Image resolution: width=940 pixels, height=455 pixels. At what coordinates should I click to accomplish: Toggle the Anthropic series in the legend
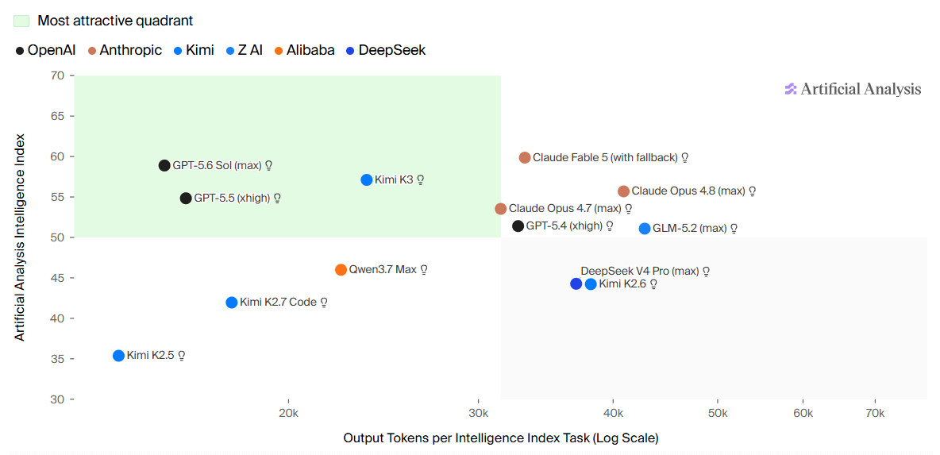(x=125, y=50)
